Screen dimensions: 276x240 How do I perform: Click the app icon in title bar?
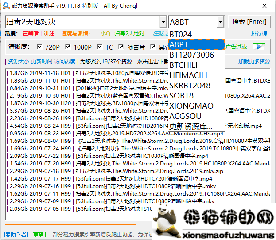6,6
